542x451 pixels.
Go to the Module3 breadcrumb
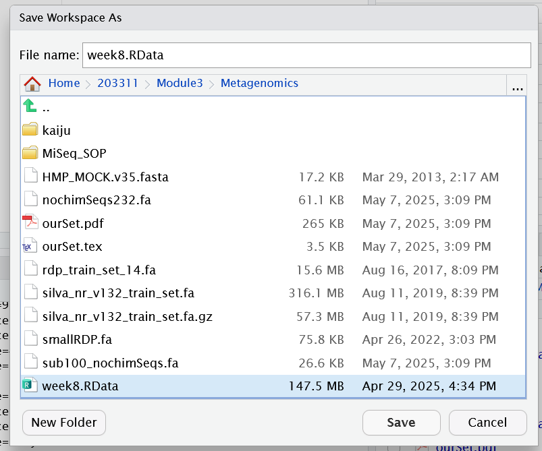[180, 83]
